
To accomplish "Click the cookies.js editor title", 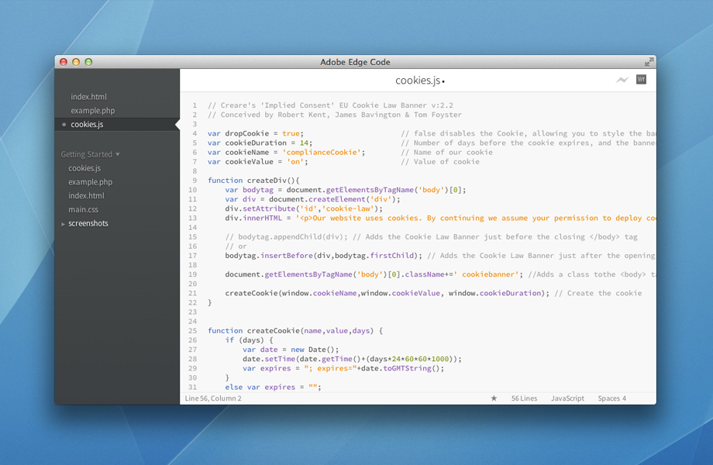I will 418,81.
